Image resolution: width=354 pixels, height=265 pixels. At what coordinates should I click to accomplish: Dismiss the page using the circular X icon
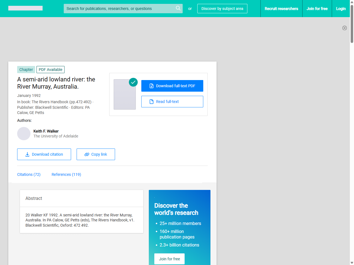[x=345, y=28]
